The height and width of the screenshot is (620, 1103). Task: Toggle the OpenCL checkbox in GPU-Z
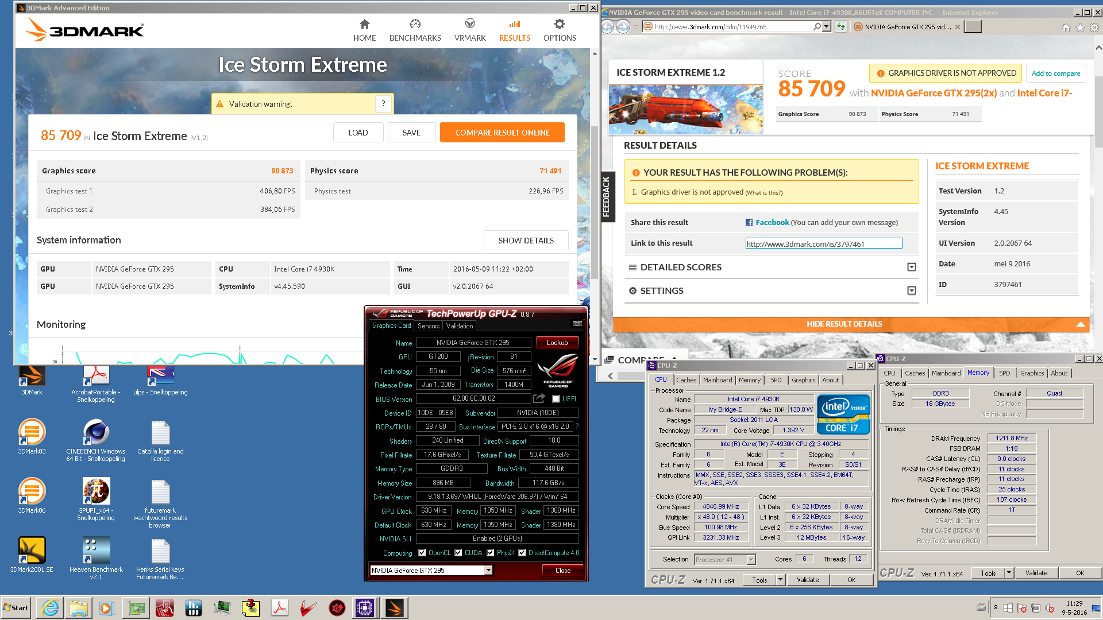coord(422,553)
